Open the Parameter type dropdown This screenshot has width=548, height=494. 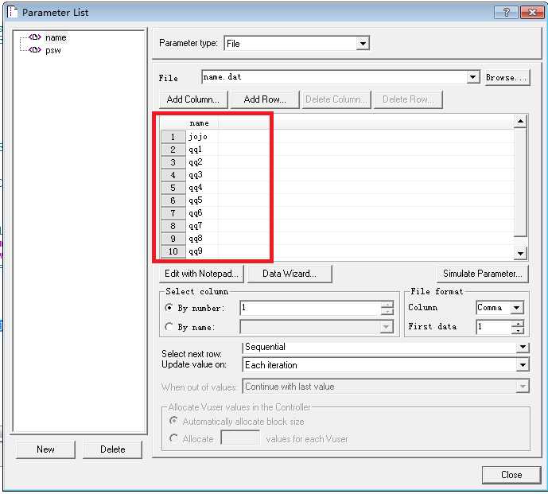point(363,44)
